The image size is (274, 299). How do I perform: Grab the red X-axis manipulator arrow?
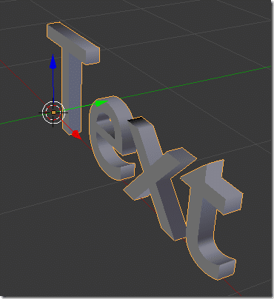click(76, 135)
